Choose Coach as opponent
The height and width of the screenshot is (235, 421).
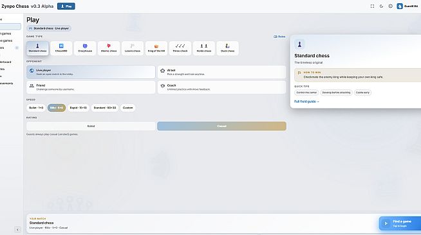point(222,87)
